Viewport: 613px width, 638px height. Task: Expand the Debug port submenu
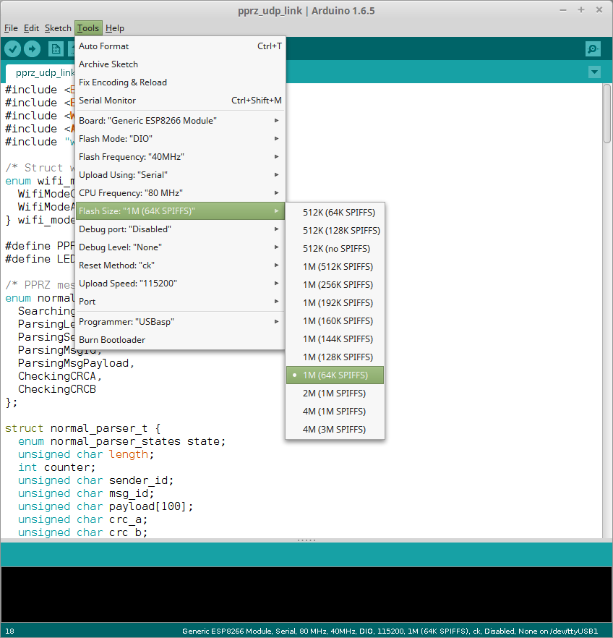pos(180,229)
